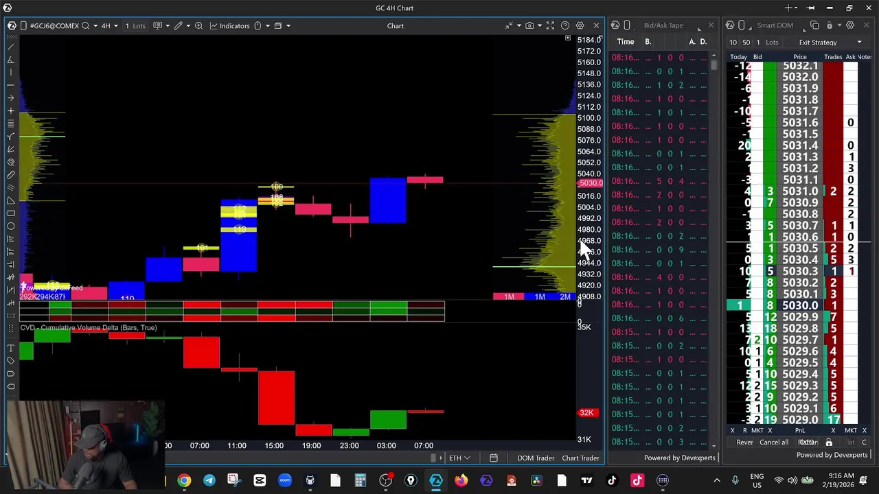
Task: Select the pencil drawing tool icon
Action: pyautogui.click(x=178, y=26)
